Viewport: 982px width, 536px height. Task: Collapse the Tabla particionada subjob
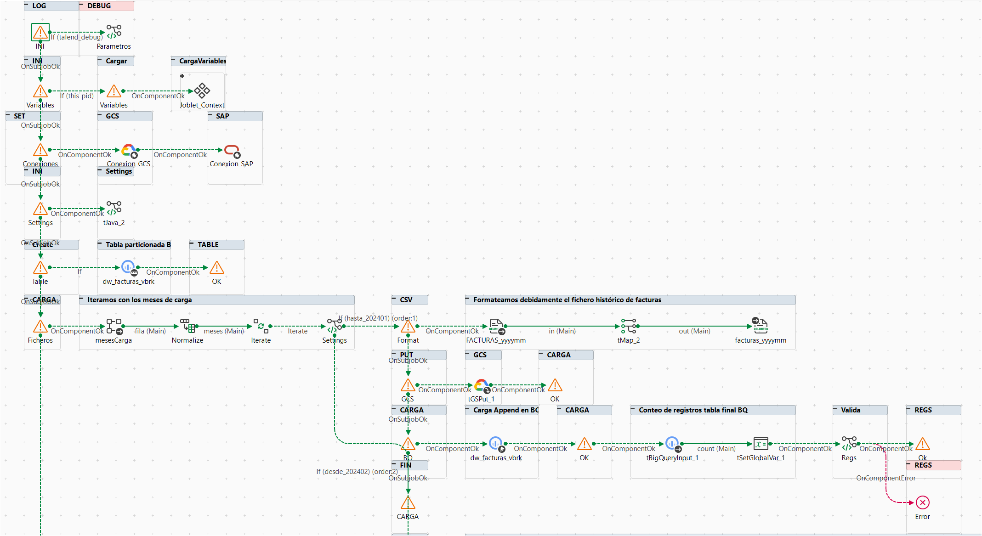(x=100, y=243)
